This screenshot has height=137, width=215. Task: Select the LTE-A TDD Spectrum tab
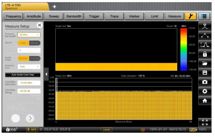coord(25,7)
